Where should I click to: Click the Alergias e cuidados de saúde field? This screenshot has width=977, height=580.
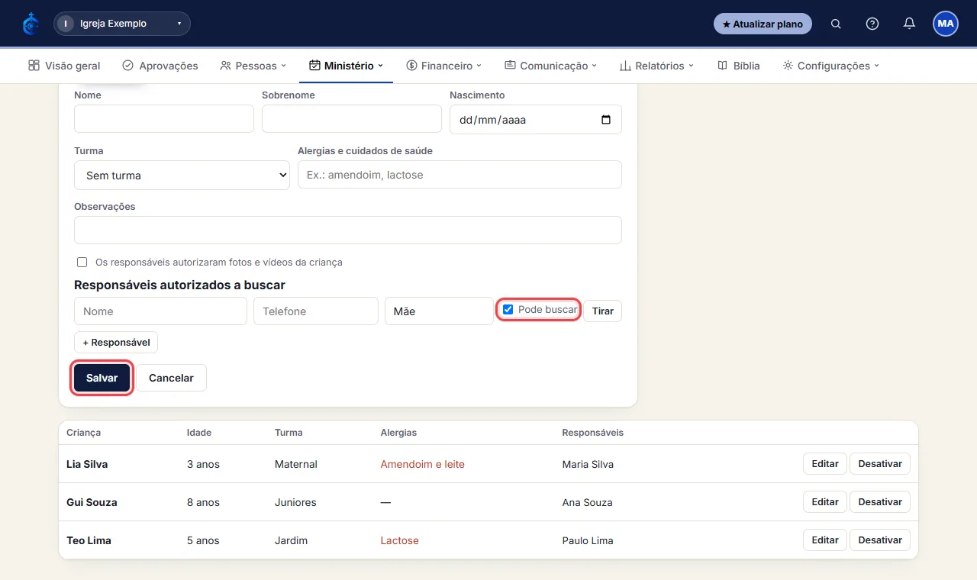click(459, 174)
